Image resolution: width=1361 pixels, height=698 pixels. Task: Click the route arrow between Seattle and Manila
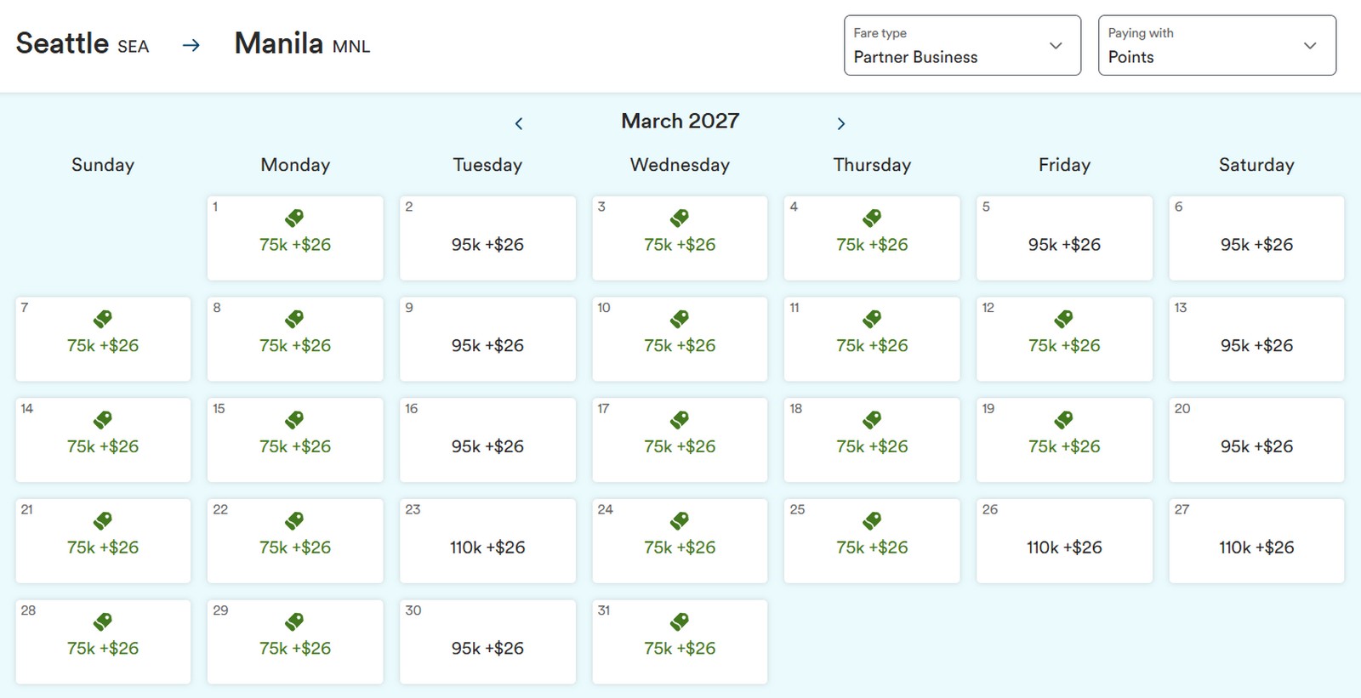(191, 45)
